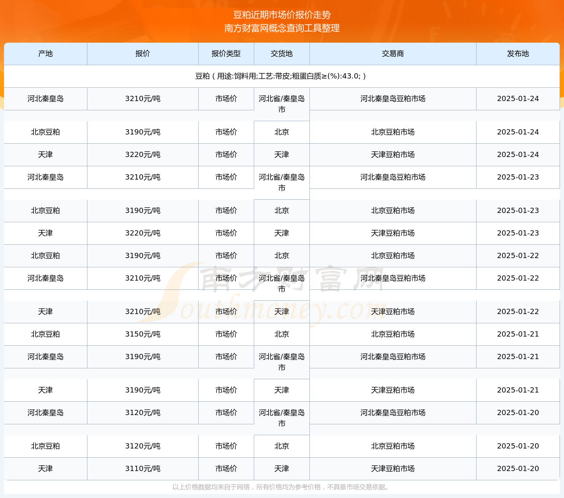The image size is (564, 498).
Task: Click 市场价 in the 天津 2025-01-23 row
Action: point(226,233)
